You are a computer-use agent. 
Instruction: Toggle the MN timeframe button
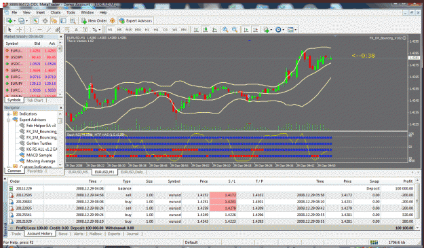184,30
